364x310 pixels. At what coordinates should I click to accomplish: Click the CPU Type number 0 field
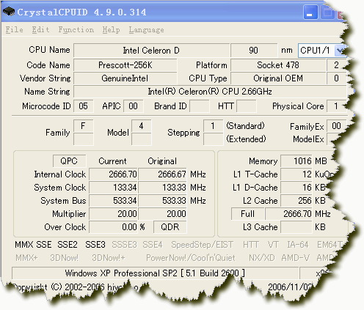[336, 78]
